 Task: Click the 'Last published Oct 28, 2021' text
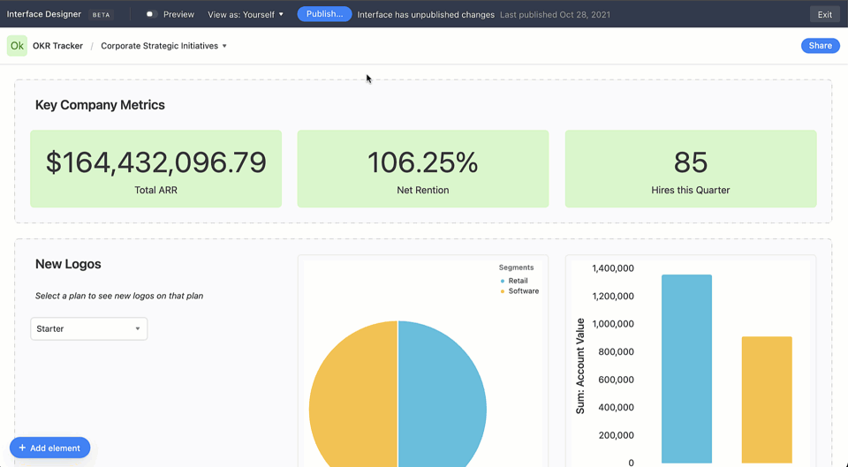point(555,15)
